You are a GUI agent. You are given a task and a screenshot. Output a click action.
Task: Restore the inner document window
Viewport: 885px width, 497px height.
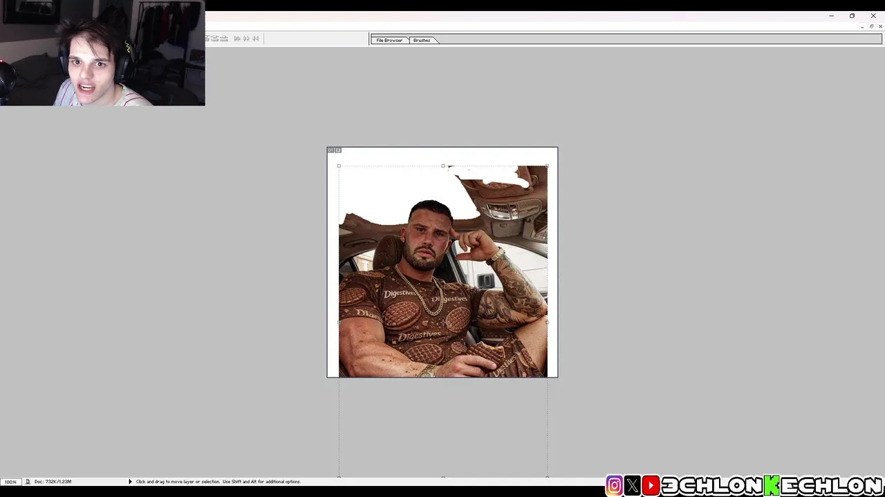(x=871, y=27)
